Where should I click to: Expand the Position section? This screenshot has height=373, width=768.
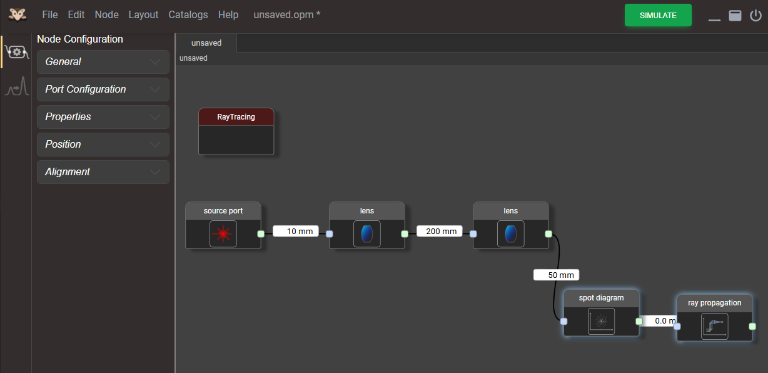103,145
